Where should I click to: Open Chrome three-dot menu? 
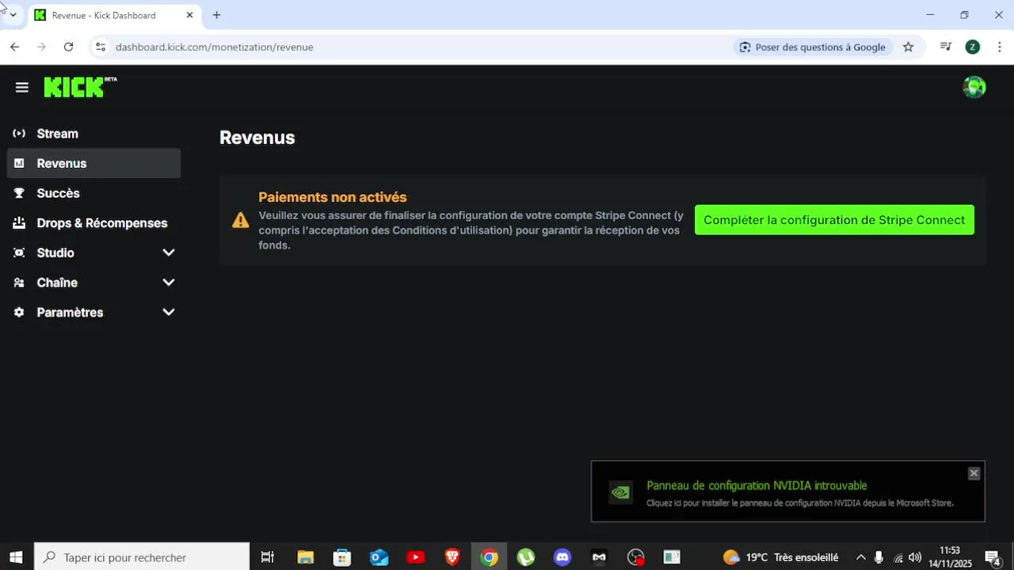[x=1000, y=47]
